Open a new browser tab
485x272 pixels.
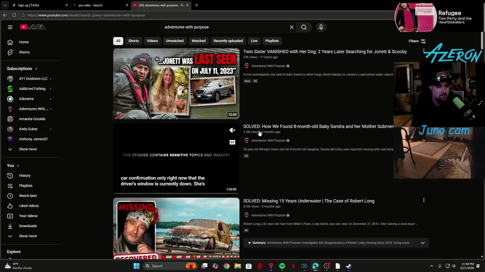(196, 5)
